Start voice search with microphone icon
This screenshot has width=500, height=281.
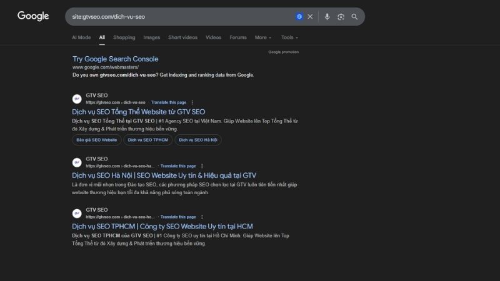[327, 17]
